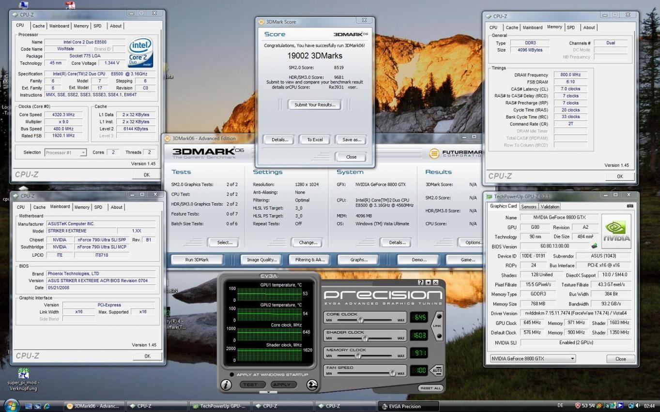Open EVGA Precision wrench settings icon
This screenshot has width=660, height=412.
coord(312,385)
